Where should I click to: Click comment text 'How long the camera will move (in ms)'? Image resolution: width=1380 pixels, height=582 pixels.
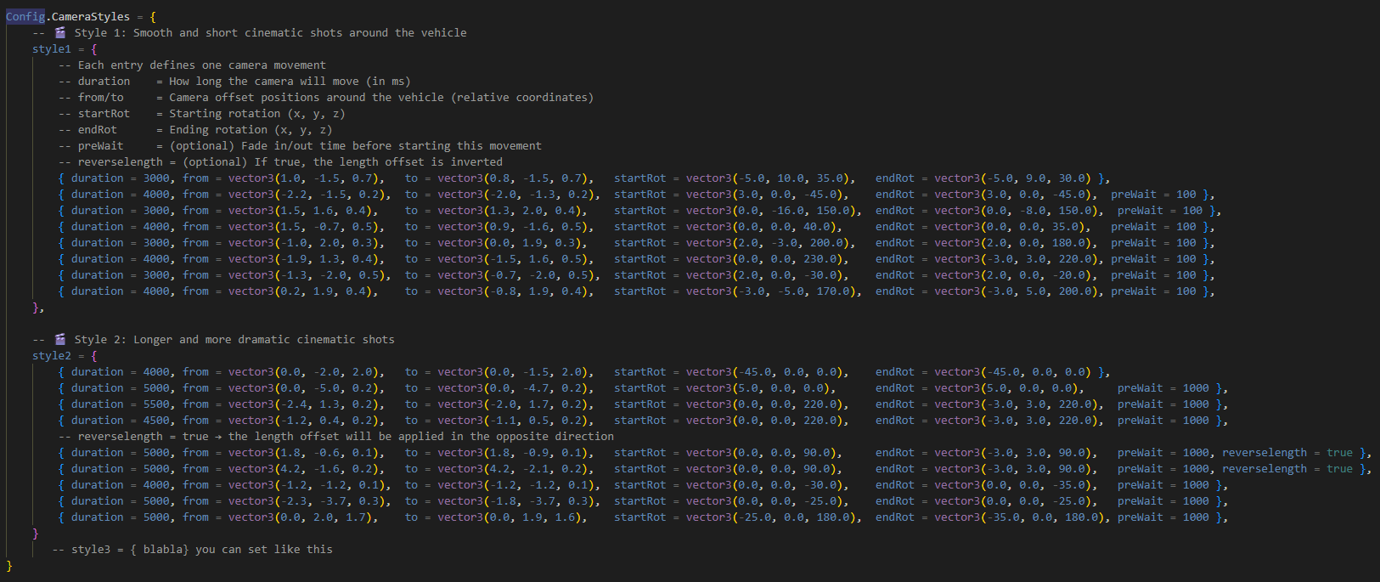290,82
